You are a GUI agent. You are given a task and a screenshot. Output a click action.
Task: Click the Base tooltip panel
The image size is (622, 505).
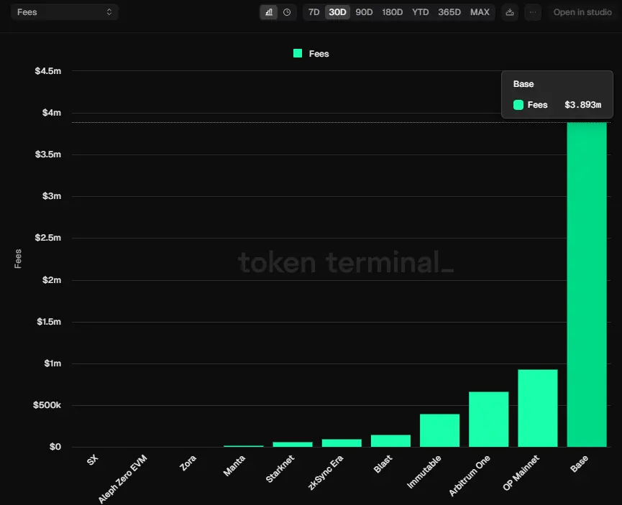pos(557,94)
